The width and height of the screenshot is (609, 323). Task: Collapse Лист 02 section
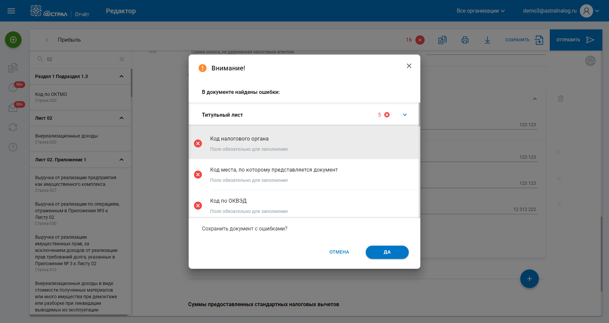coord(121,118)
